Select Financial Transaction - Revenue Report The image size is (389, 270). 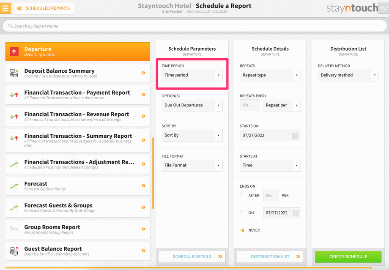click(x=78, y=117)
